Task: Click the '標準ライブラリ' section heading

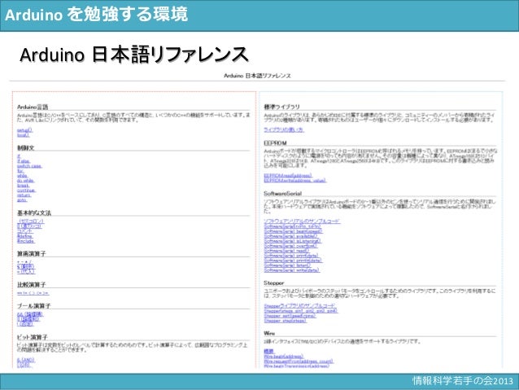Action: coord(281,107)
